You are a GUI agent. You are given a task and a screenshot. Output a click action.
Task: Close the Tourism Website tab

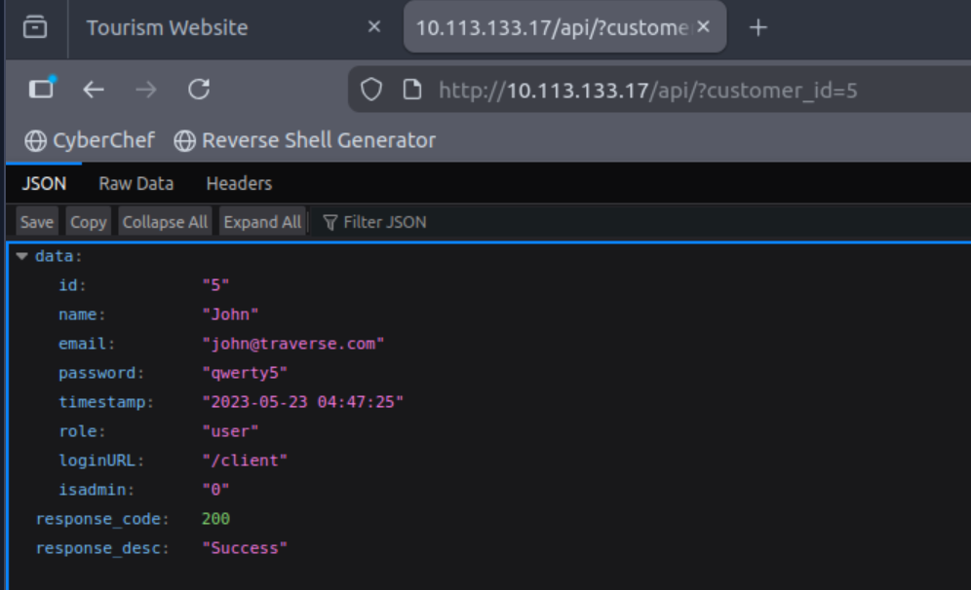374,27
